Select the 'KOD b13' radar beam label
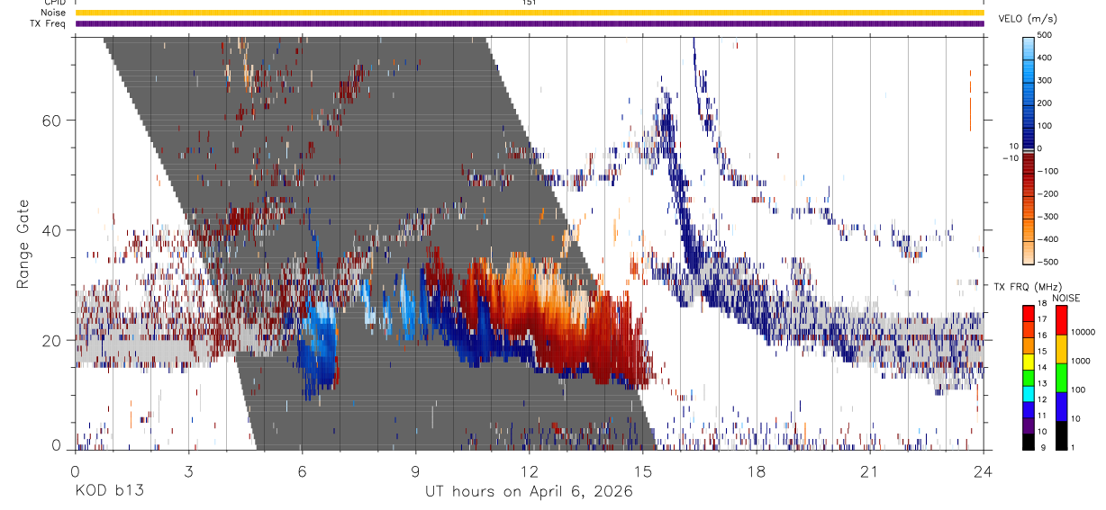 (x=108, y=492)
